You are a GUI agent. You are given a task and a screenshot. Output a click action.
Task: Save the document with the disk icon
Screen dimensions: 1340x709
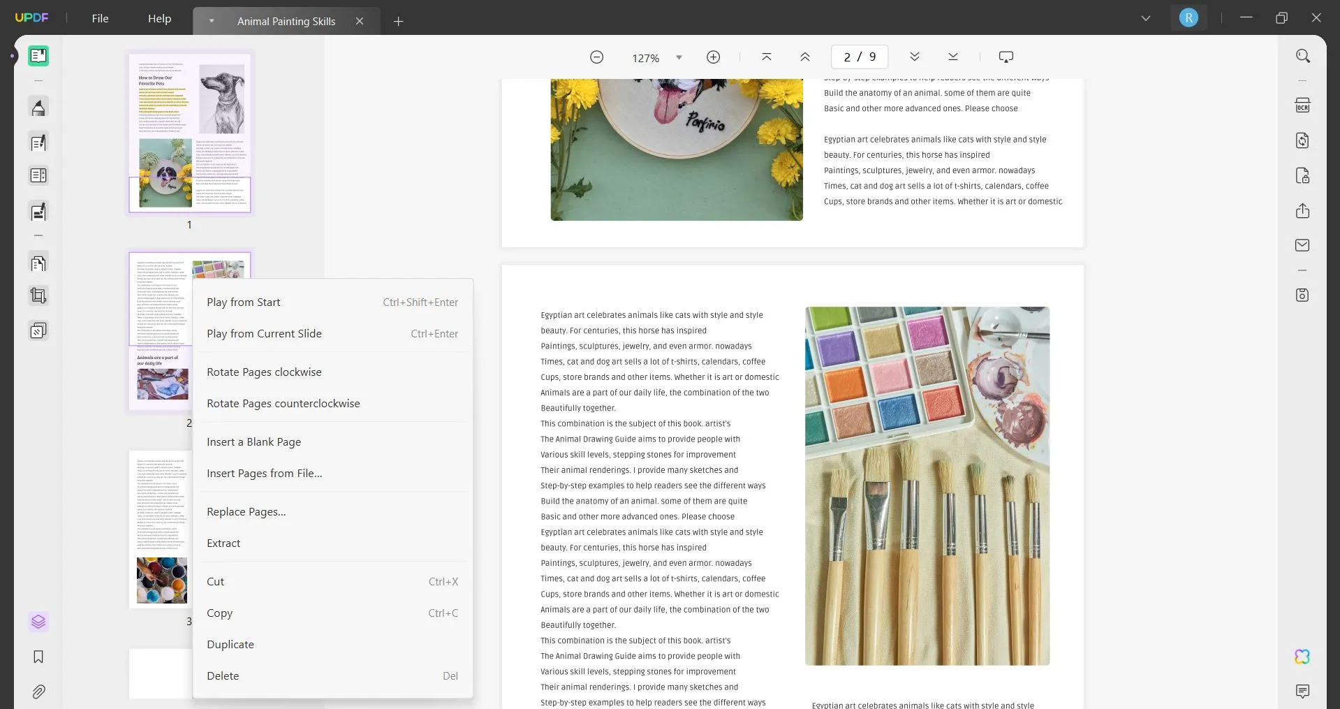point(1302,295)
